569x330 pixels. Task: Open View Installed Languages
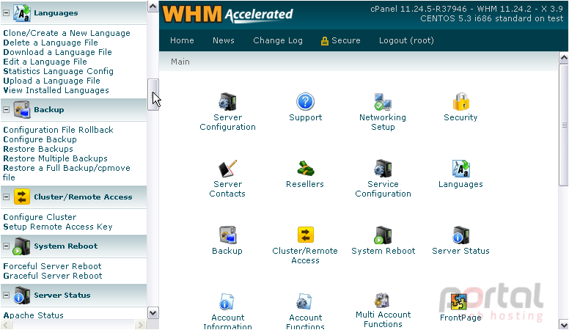coord(56,90)
